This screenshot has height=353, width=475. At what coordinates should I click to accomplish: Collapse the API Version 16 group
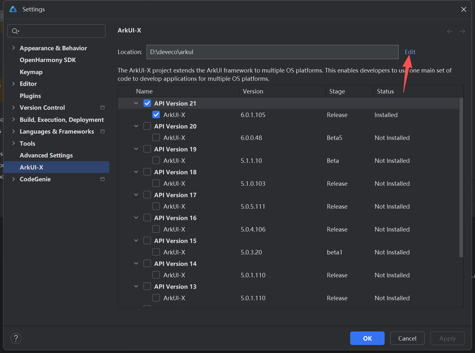coord(136,218)
